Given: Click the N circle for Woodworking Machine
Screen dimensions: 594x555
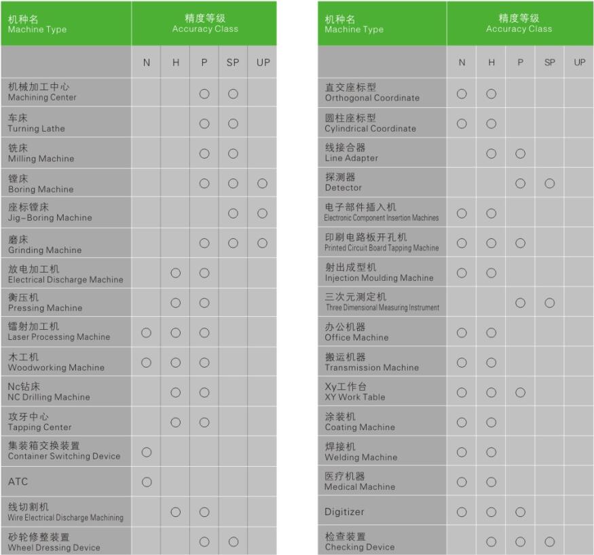Looking at the screenshot, I should [x=146, y=363].
